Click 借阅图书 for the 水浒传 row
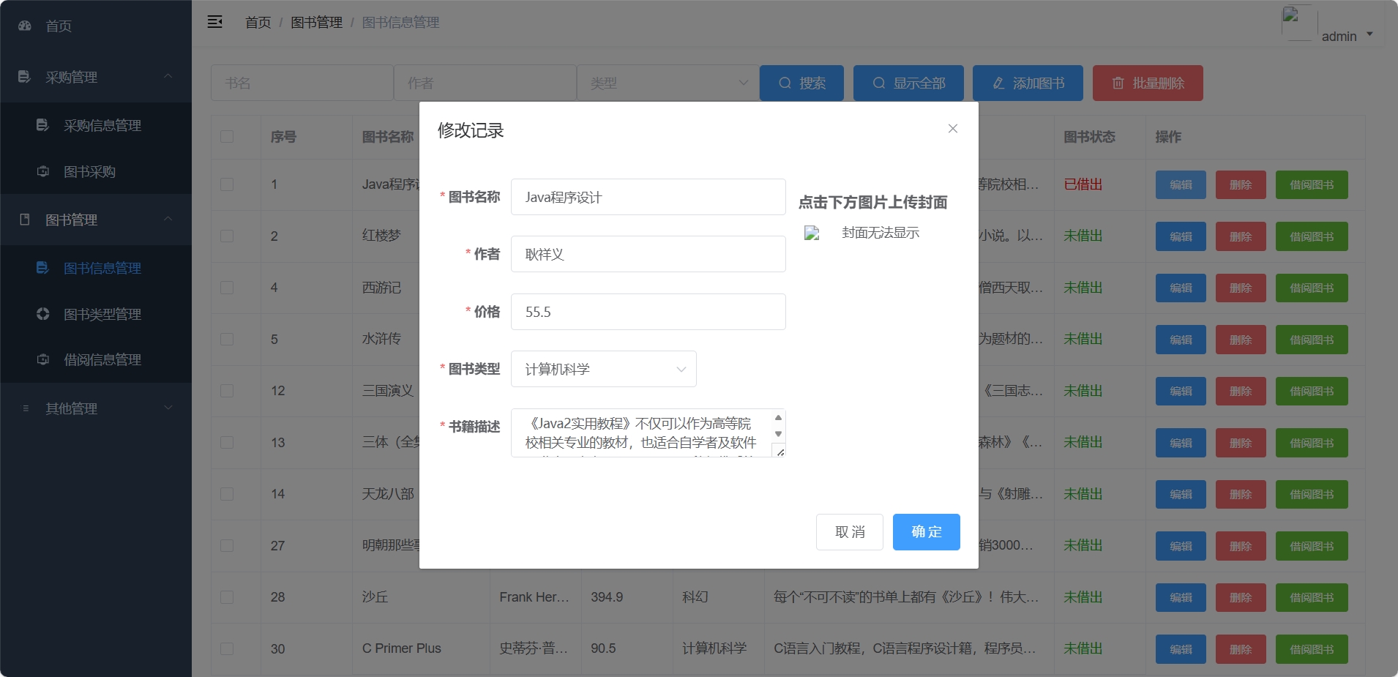 1312,340
